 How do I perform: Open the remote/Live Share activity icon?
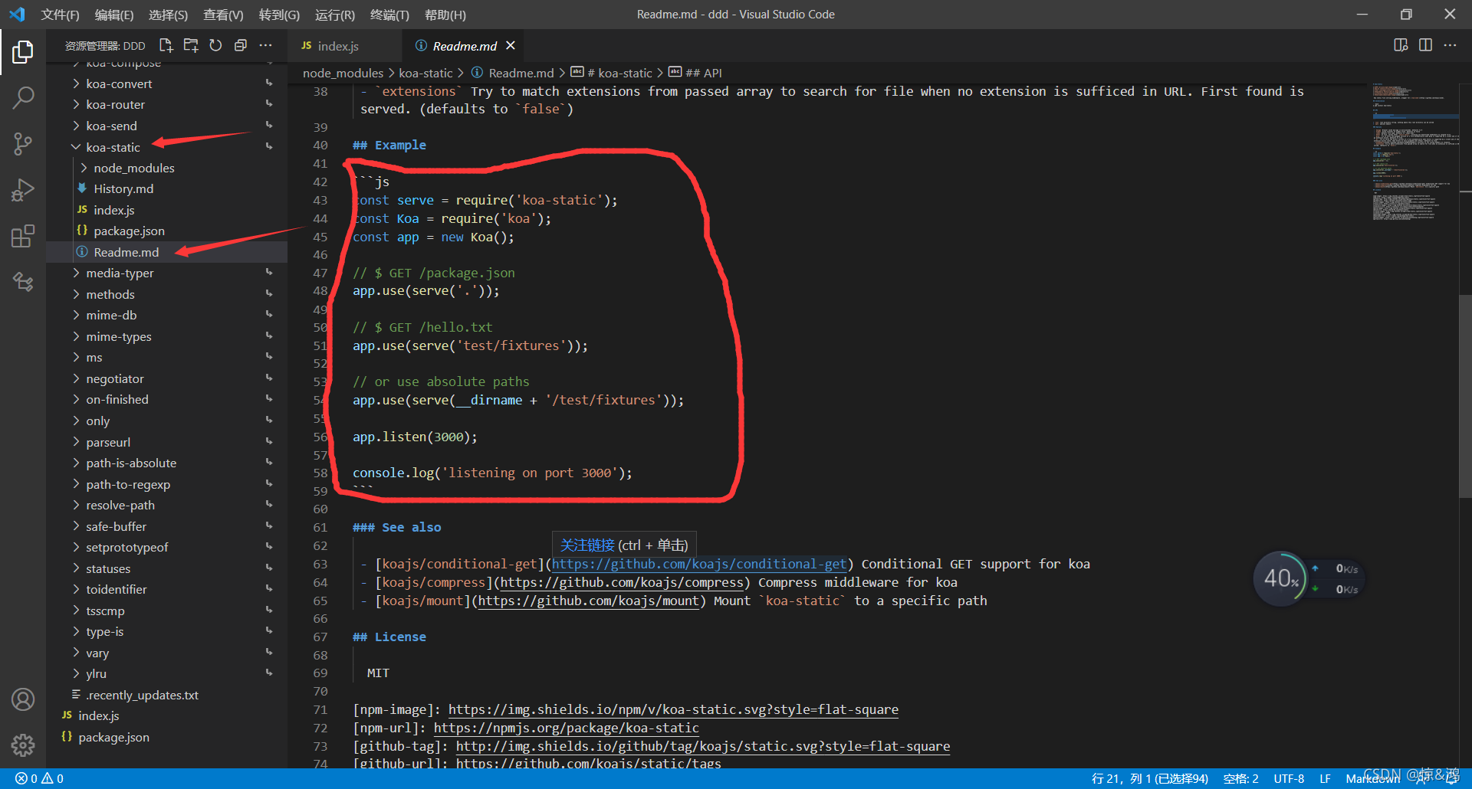(x=23, y=282)
